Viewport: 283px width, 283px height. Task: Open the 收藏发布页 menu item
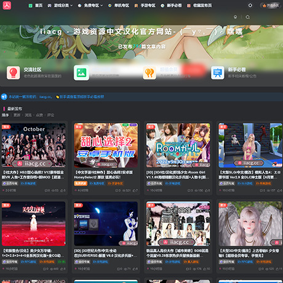point(199,6)
